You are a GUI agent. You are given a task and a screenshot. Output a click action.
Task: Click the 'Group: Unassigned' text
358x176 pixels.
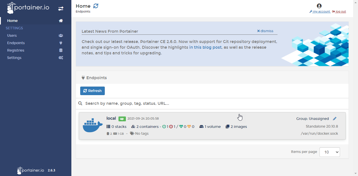click(x=313, y=118)
